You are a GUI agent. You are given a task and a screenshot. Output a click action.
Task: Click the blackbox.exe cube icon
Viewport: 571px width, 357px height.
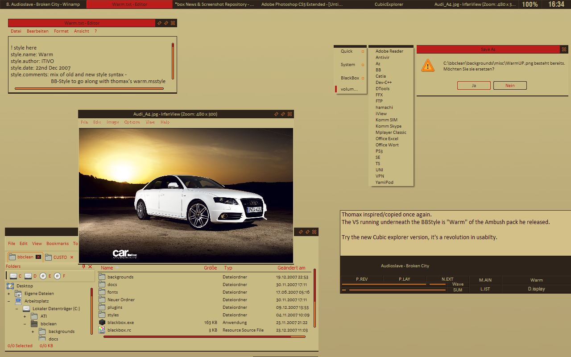coord(102,322)
